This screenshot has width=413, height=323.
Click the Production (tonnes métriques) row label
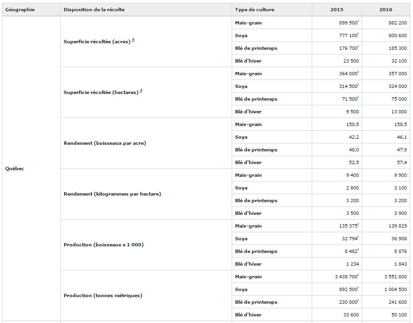tap(103, 296)
